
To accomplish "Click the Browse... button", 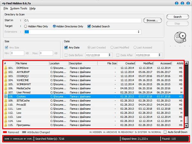I will [152, 20].
